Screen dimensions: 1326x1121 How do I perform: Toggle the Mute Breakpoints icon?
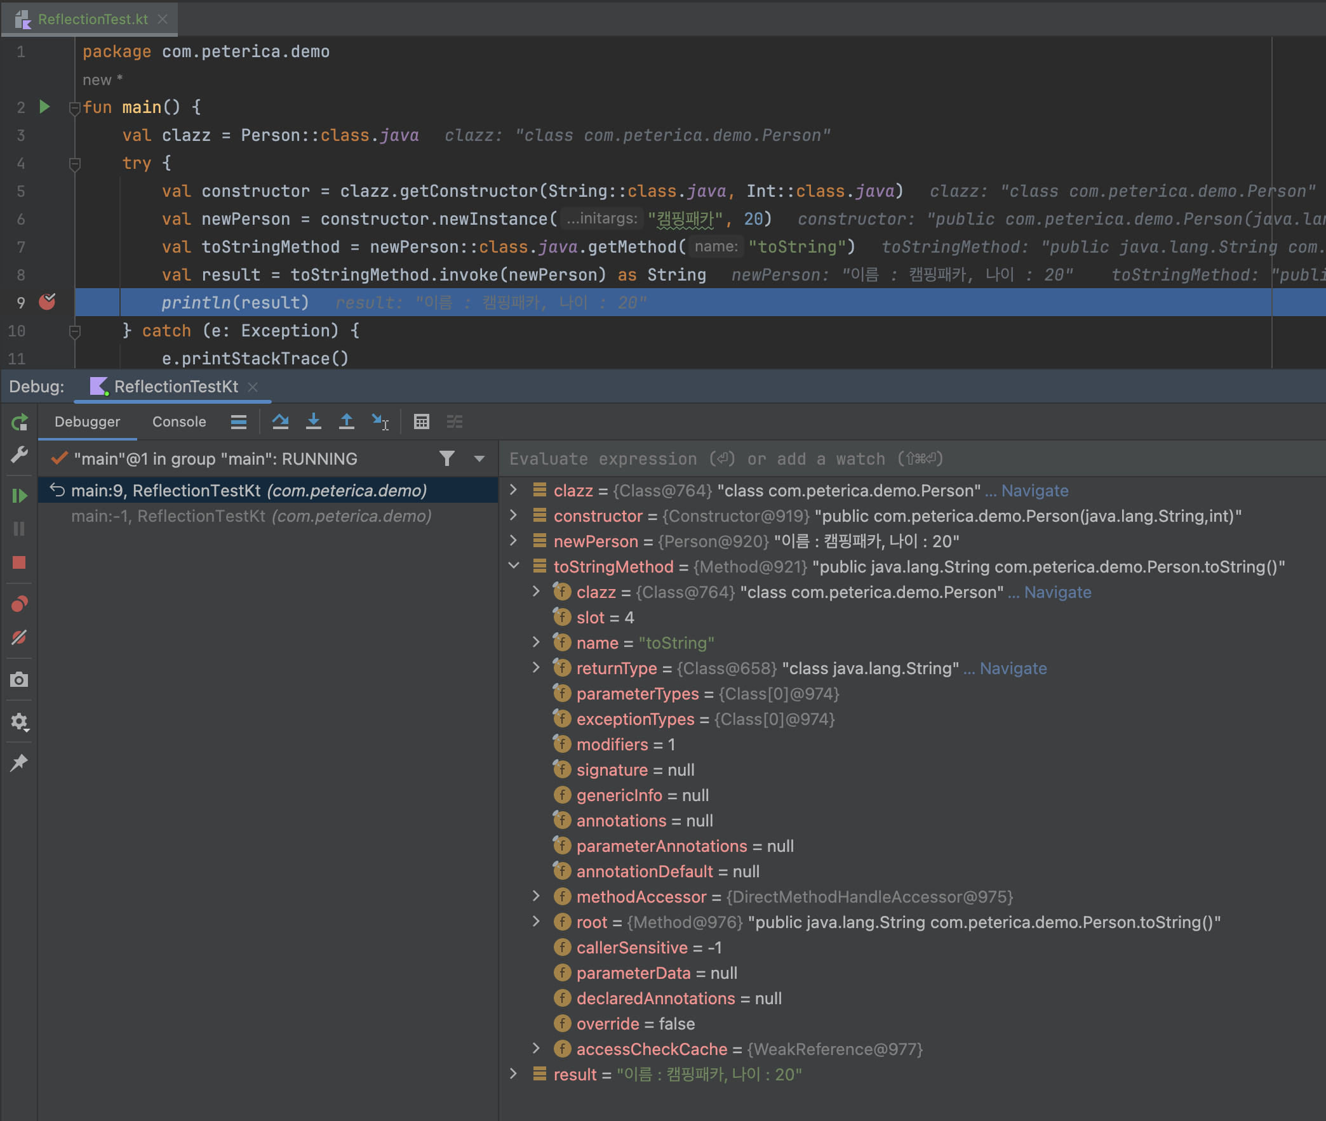[19, 637]
